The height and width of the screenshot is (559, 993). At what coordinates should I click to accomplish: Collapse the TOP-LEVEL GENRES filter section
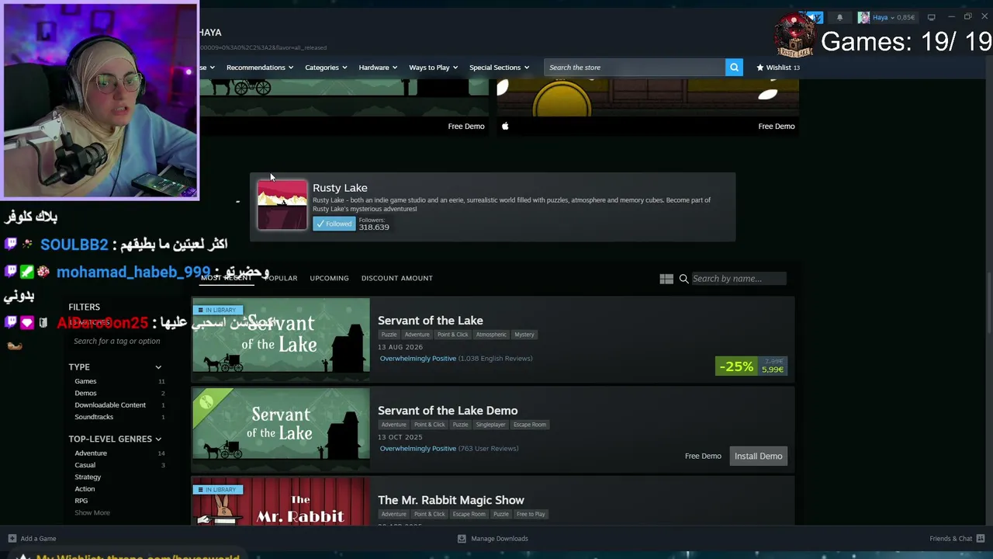(158, 439)
